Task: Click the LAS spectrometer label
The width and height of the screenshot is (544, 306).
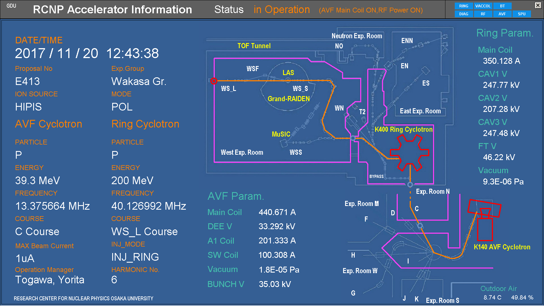Action: tap(288, 73)
